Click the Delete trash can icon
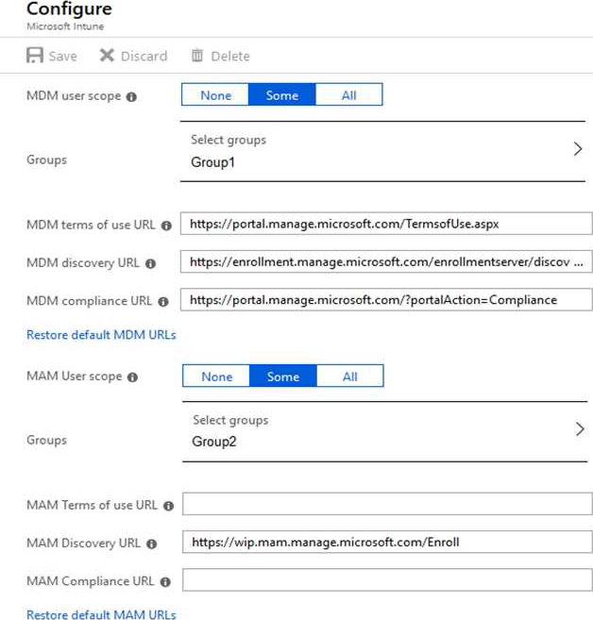 [197, 56]
